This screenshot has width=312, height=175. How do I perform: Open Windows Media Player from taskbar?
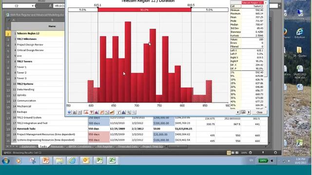[x=19, y=160]
